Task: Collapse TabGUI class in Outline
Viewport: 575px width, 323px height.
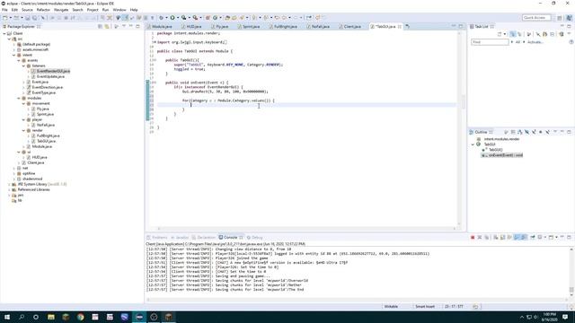Action: (473, 144)
